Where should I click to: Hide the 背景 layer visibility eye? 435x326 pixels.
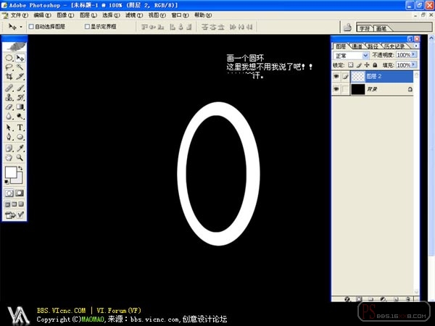336,89
